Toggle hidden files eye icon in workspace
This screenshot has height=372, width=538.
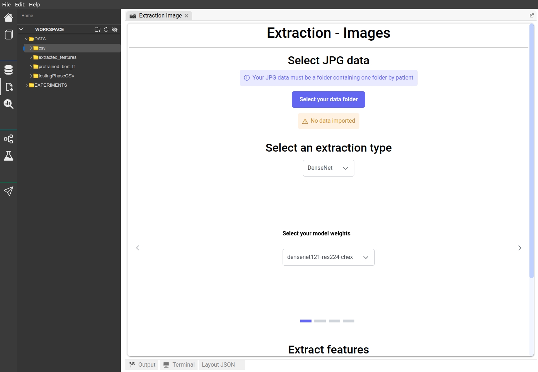tap(115, 30)
